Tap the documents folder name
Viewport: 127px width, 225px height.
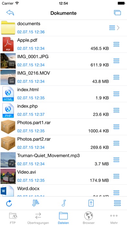(29, 24)
